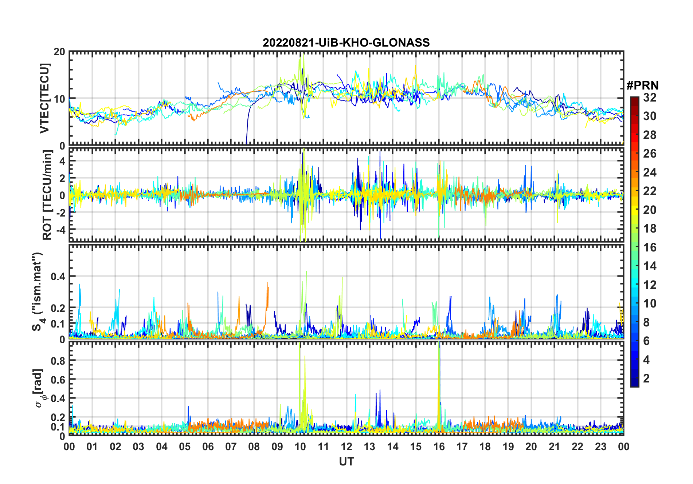693x484 pixels.
Task: Select colorbar tick label 4
Action: pyautogui.click(x=647, y=360)
